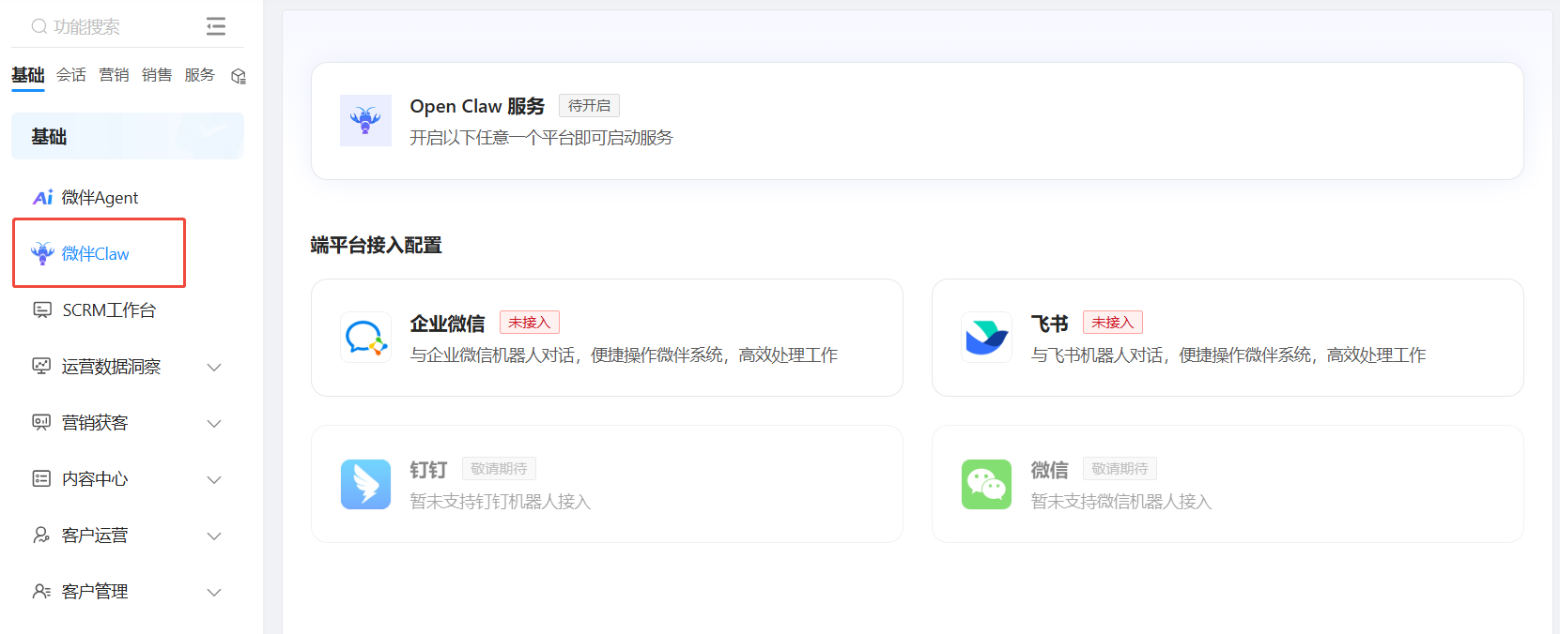The height and width of the screenshot is (634, 1560).
Task: Switch to the 基础 tab
Action: pyautogui.click(x=28, y=75)
